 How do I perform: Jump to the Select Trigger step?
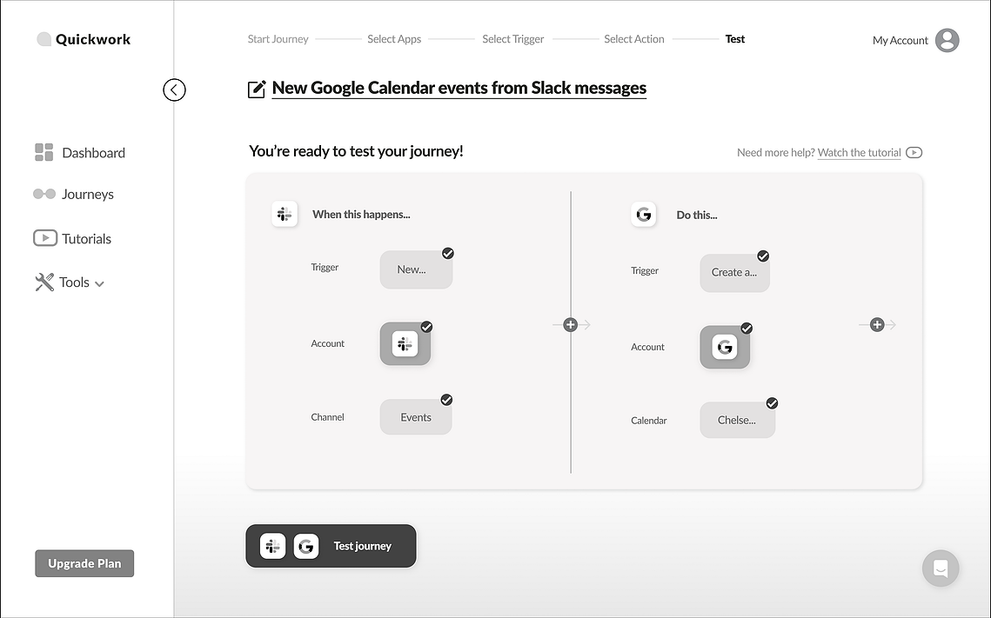coord(513,39)
